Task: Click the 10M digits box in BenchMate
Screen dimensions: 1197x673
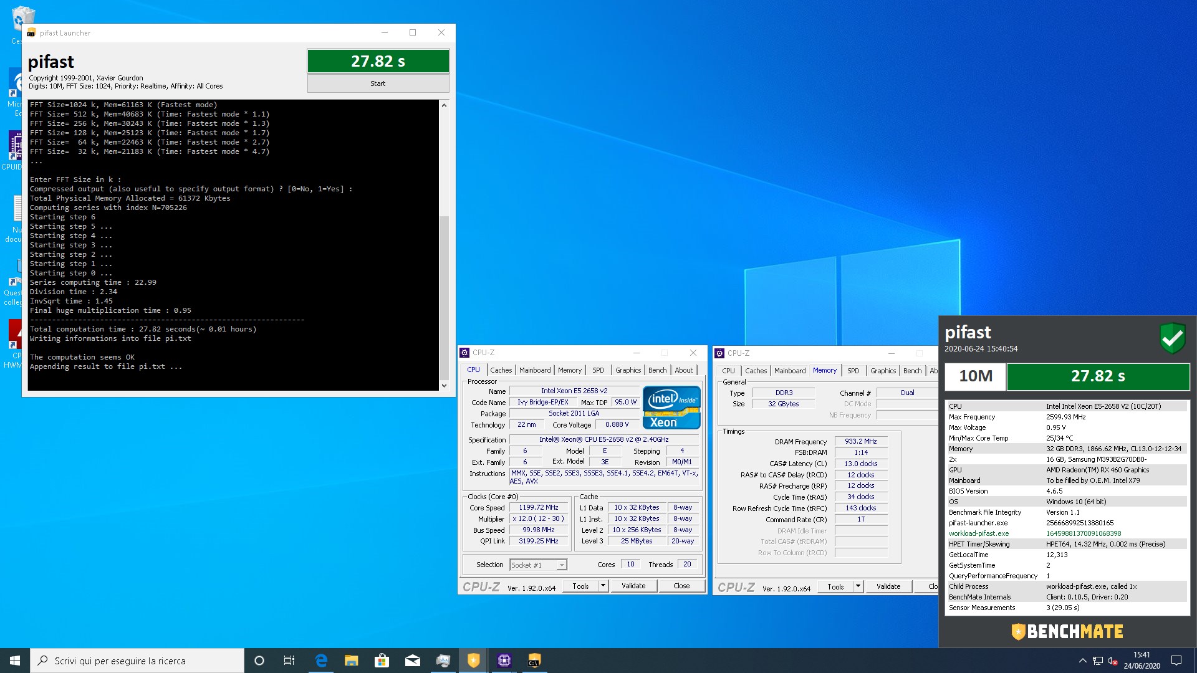Action: (975, 376)
